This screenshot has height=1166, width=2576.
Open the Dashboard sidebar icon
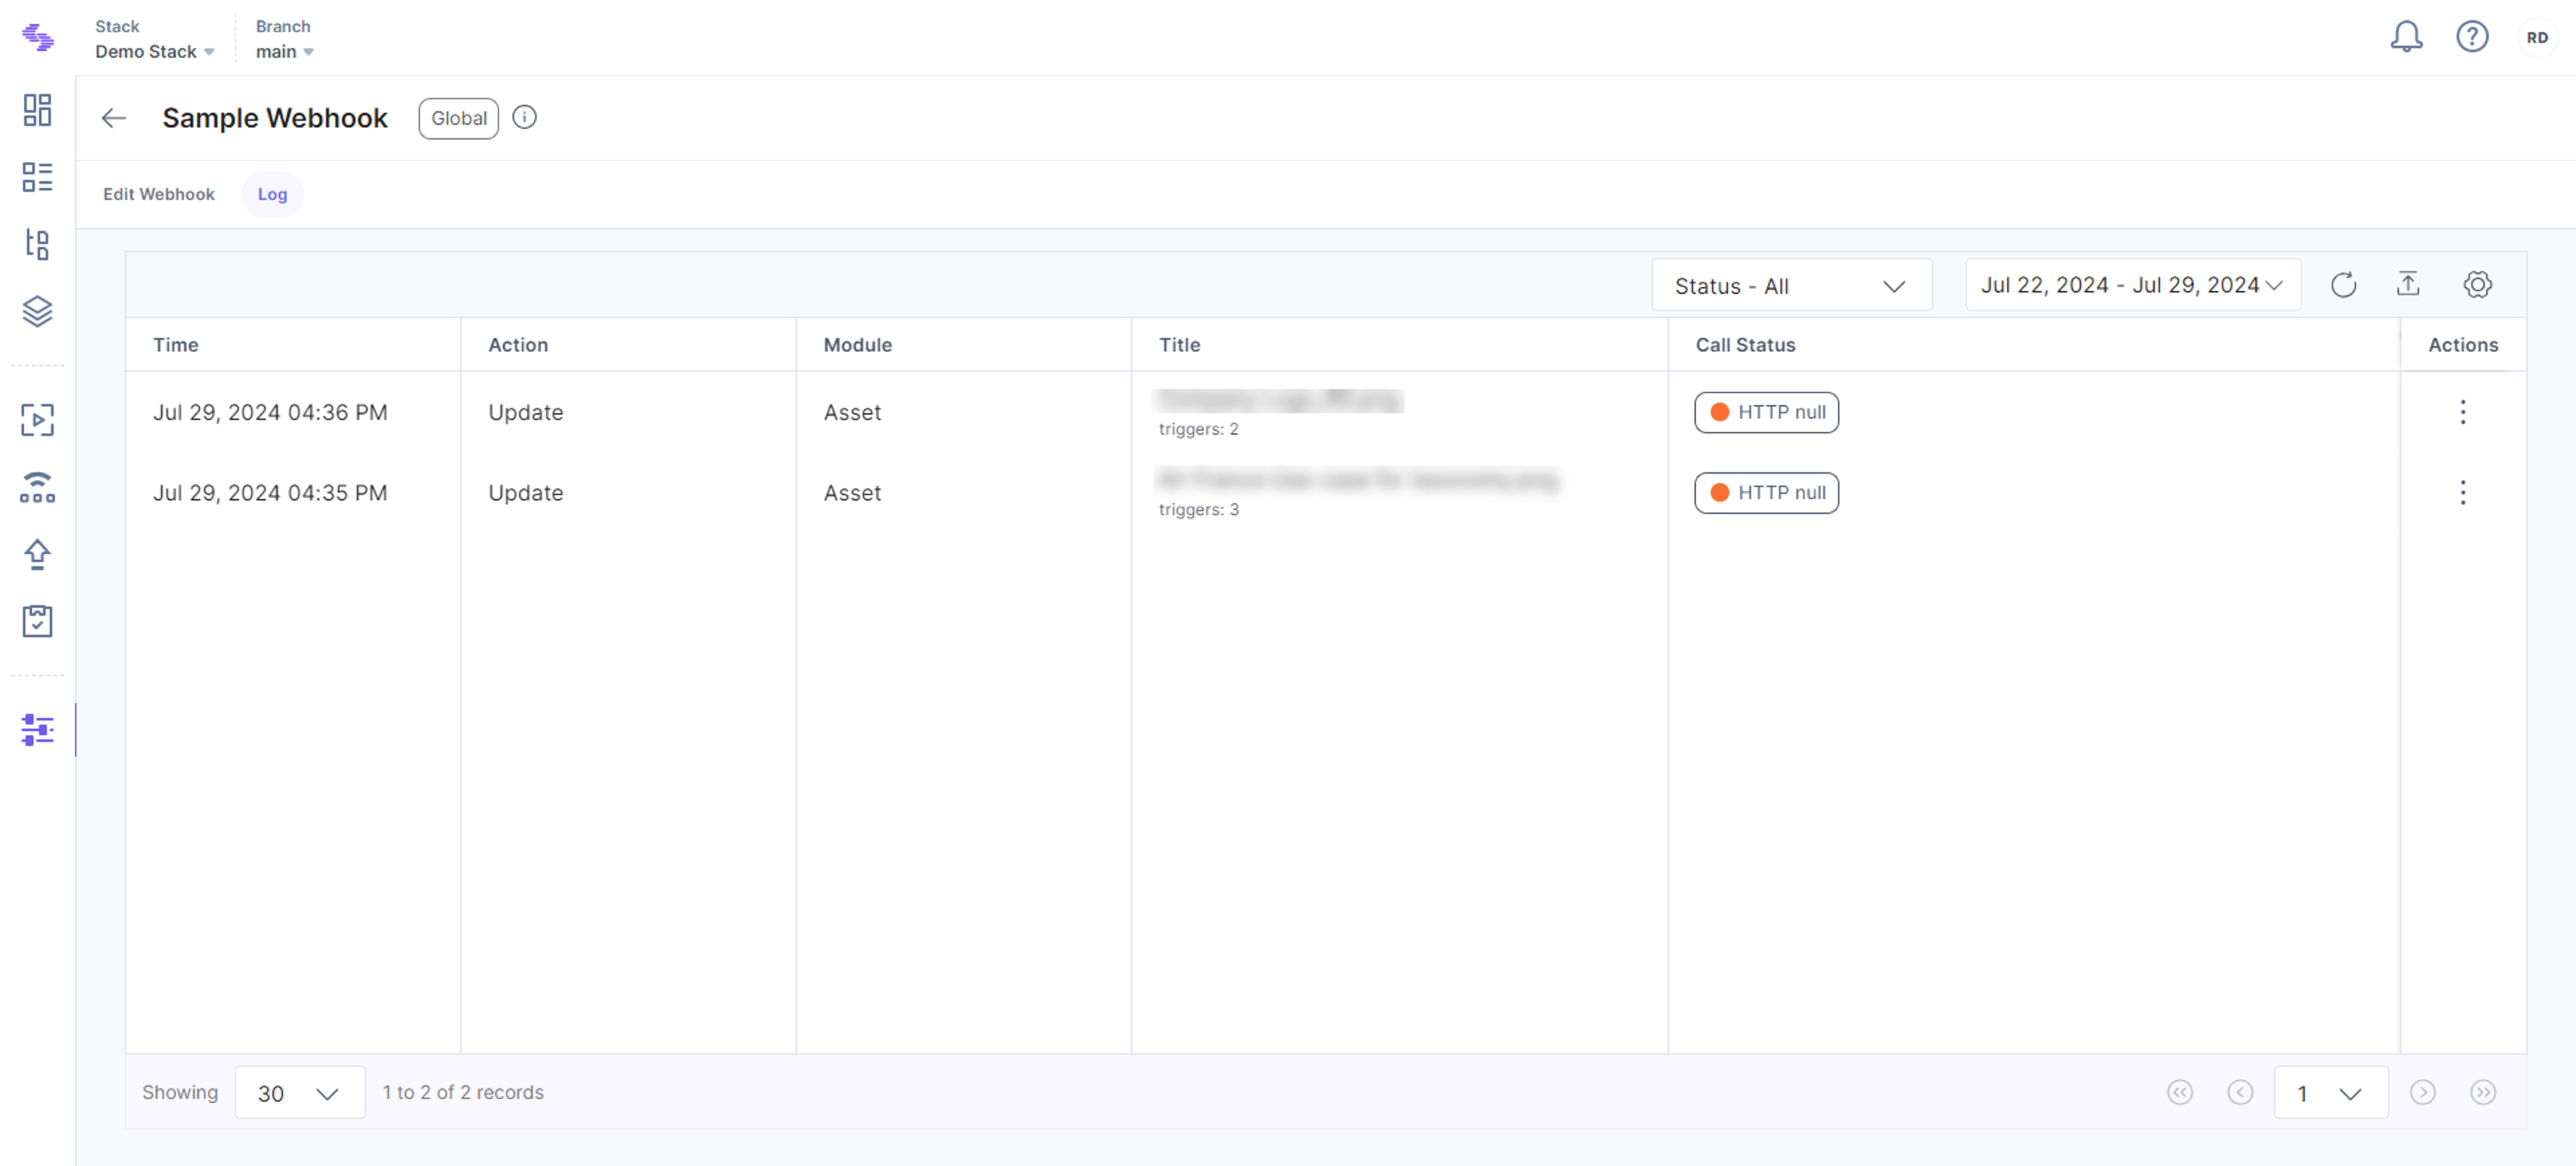click(37, 110)
